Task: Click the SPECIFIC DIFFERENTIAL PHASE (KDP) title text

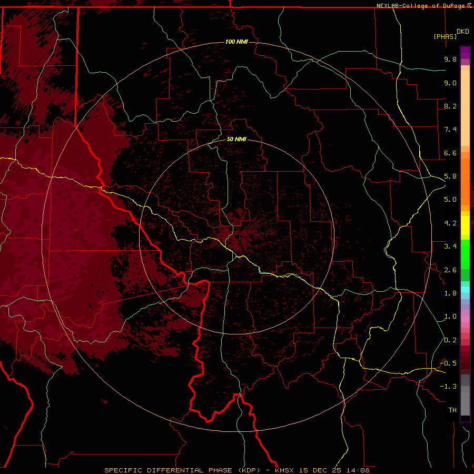Action: click(182, 470)
